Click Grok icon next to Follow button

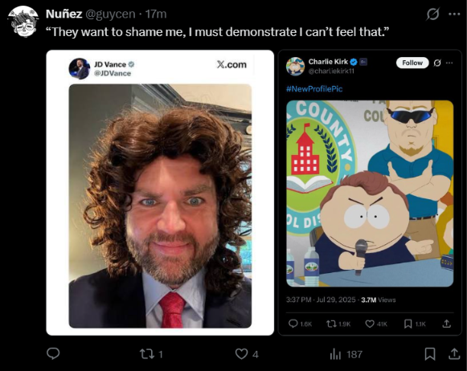tap(437, 63)
